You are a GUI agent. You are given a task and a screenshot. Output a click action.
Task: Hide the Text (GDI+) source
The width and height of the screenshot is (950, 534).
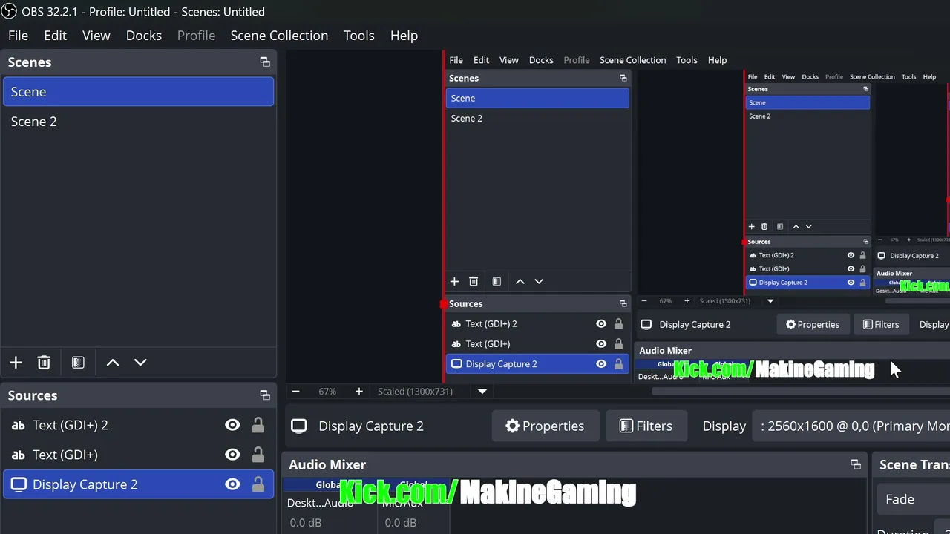(232, 455)
